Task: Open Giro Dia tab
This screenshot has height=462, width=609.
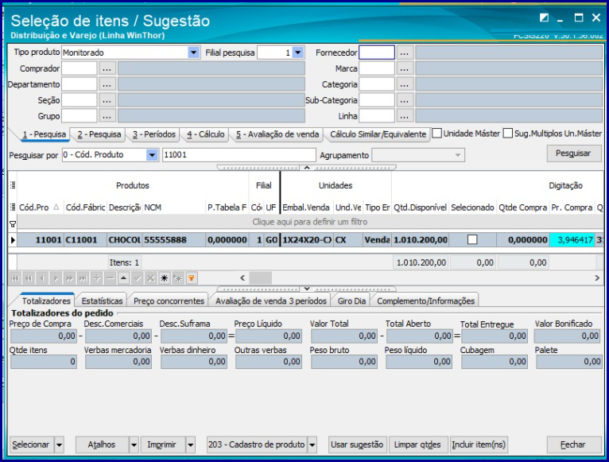Action: click(x=351, y=301)
